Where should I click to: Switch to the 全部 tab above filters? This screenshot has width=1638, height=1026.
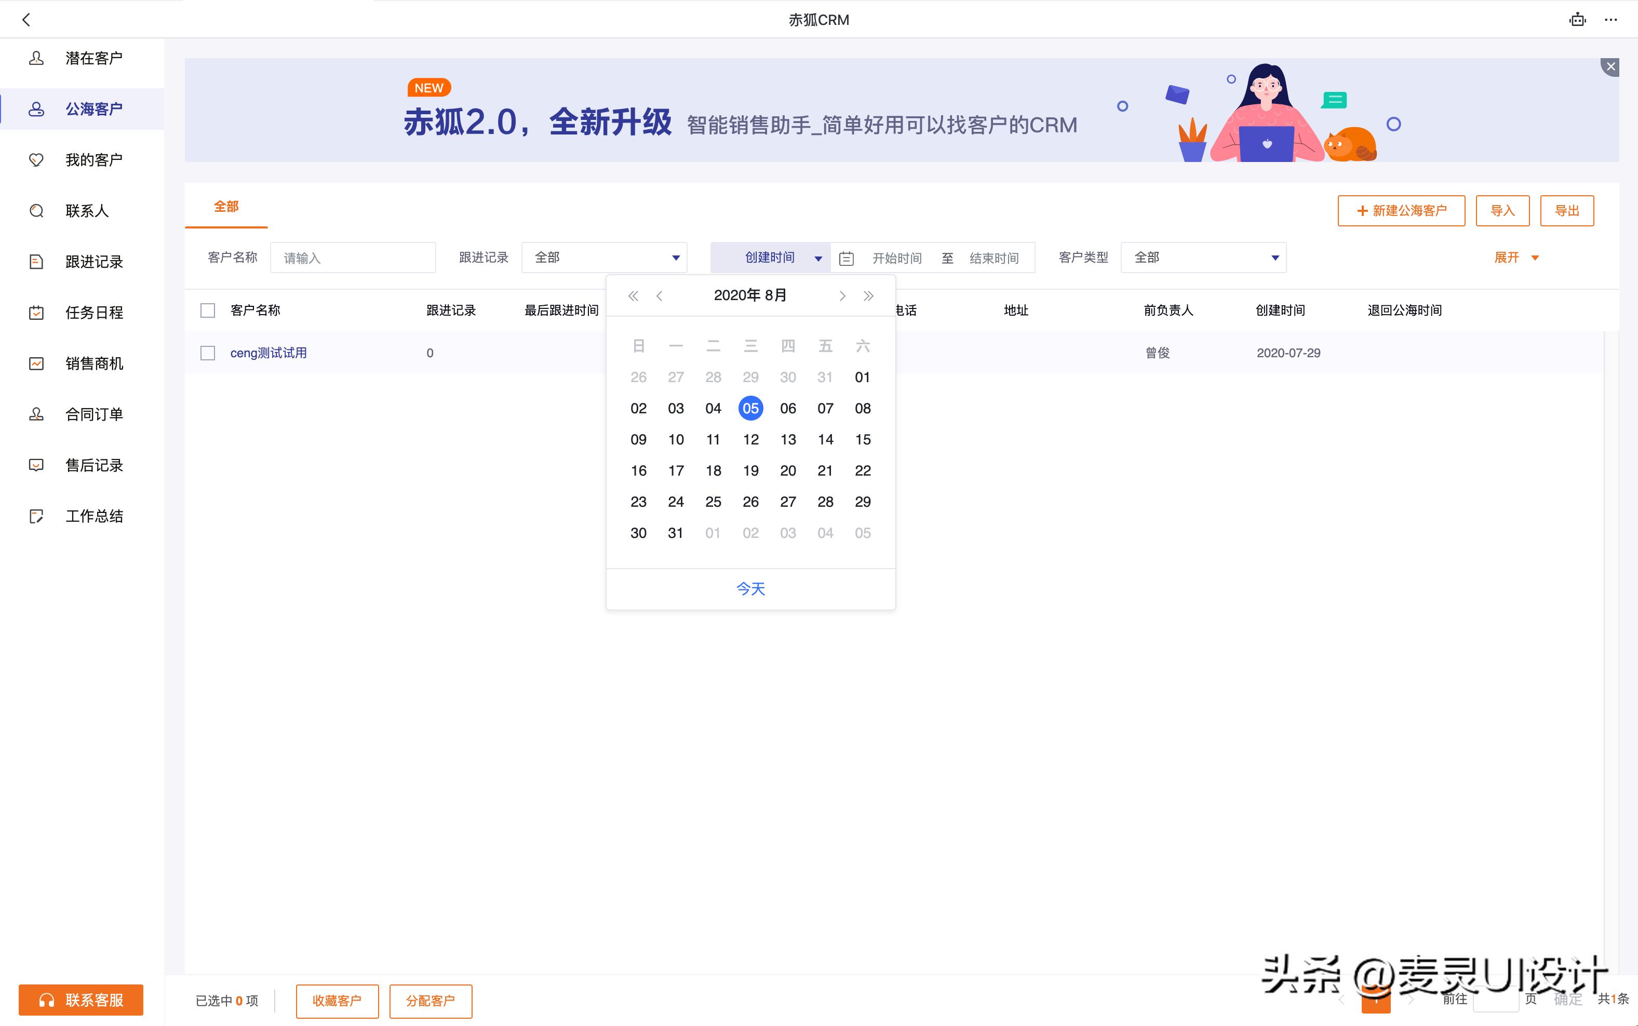[226, 206]
